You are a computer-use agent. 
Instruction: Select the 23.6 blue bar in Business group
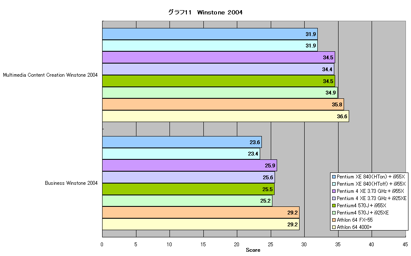pos(182,142)
